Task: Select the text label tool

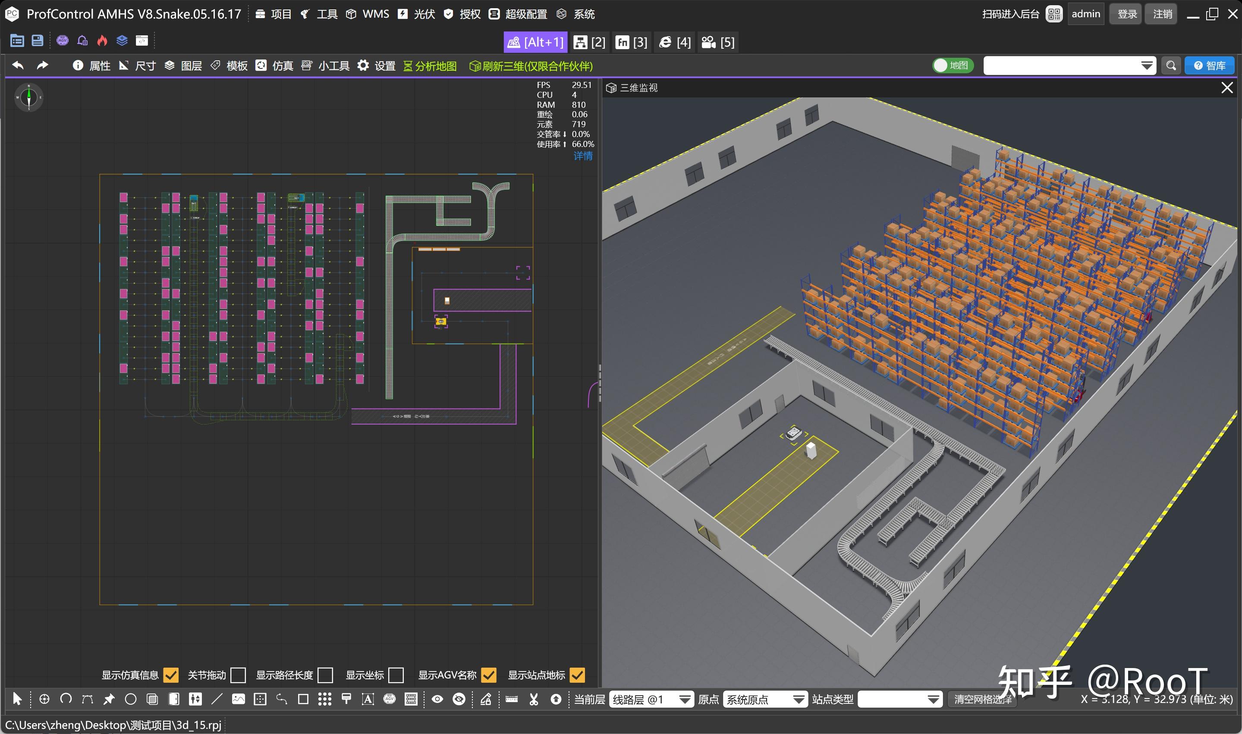Action: click(x=368, y=699)
